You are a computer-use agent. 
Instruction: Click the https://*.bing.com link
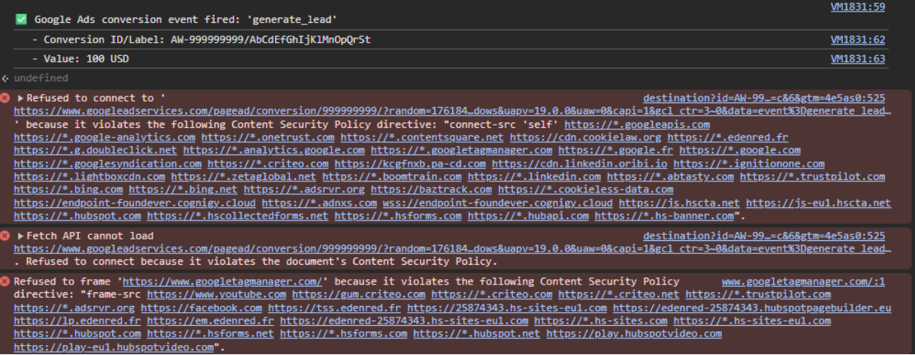tap(68, 190)
